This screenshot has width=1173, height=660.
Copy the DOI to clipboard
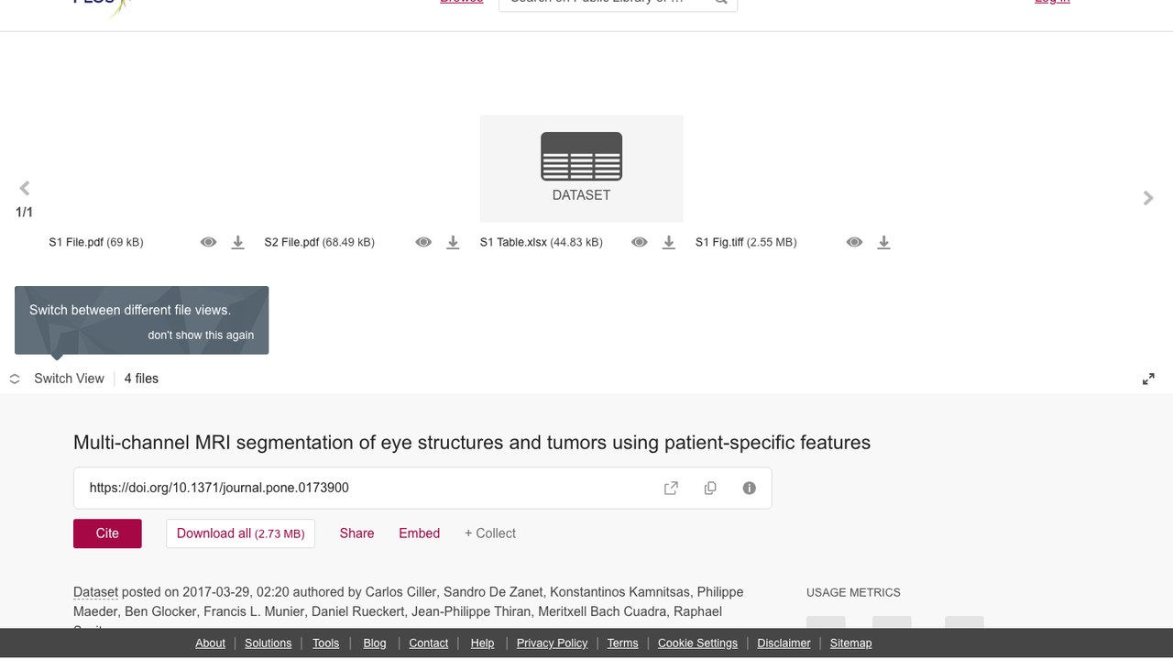[710, 488]
